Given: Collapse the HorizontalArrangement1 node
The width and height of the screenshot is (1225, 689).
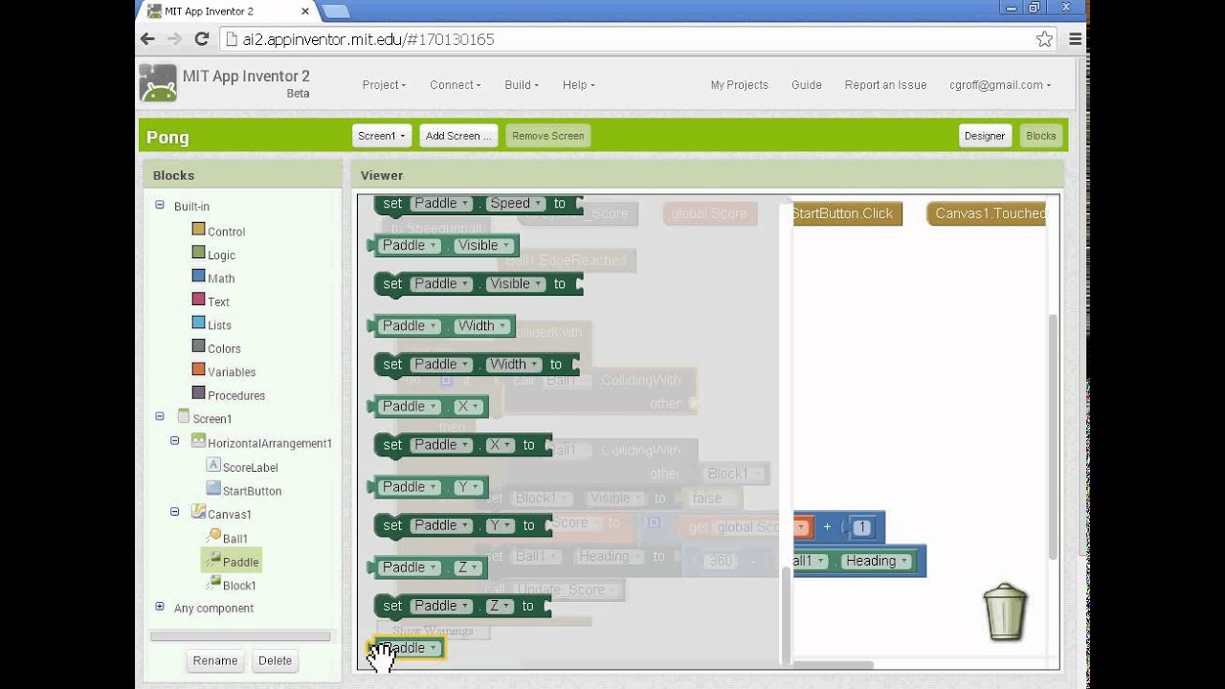Looking at the screenshot, I should point(175,441).
